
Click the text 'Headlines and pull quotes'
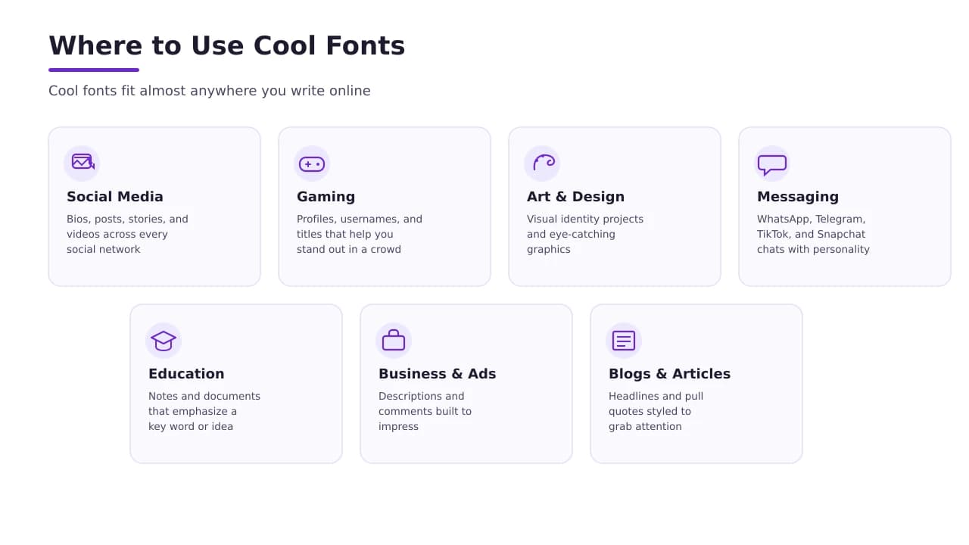point(656,403)
